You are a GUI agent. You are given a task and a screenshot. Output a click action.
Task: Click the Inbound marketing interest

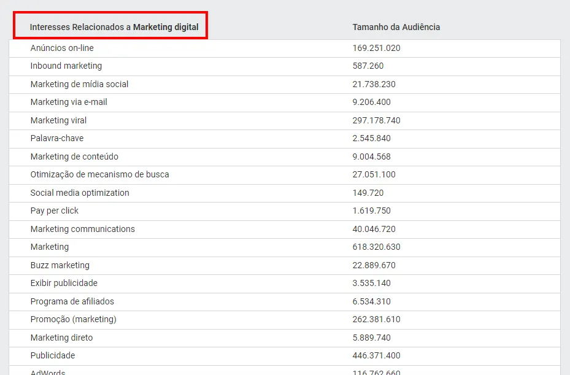[66, 66]
